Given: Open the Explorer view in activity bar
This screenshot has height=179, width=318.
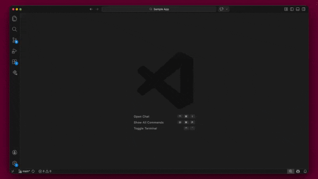Looking at the screenshot, I should pos(15,18).
